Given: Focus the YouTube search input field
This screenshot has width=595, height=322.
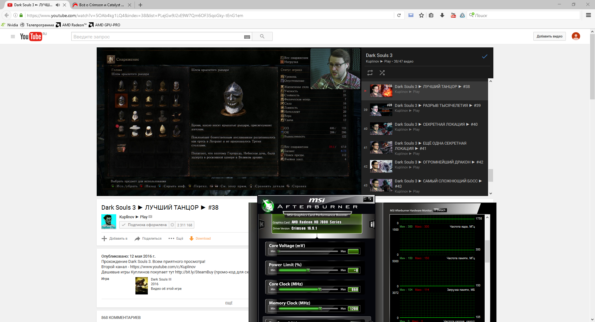Looking at the screenshot, I should (158, 37).
